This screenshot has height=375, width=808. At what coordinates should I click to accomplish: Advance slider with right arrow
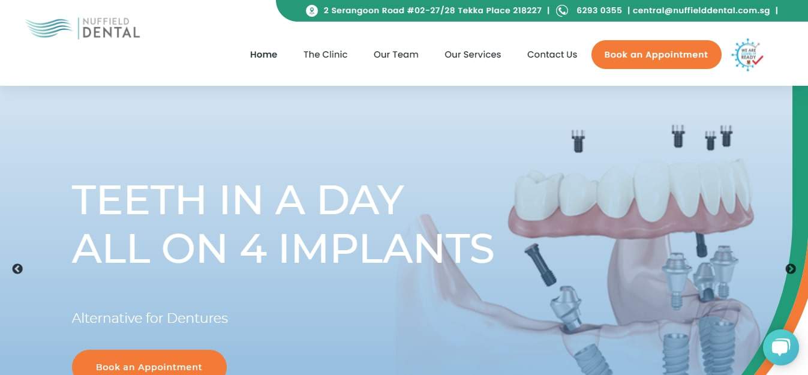point(791,269)
